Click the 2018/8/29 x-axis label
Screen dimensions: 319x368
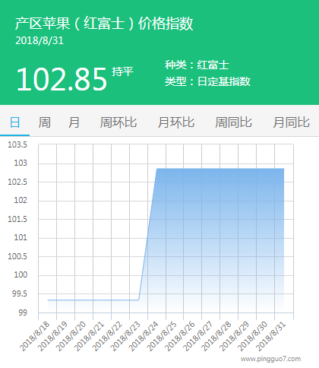[x=235, y=336]
